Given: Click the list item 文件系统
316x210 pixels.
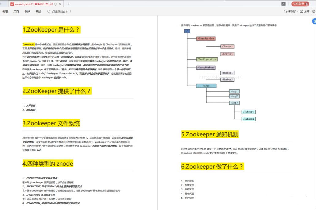Looking at the screenshot, I should tap(31, 106).
